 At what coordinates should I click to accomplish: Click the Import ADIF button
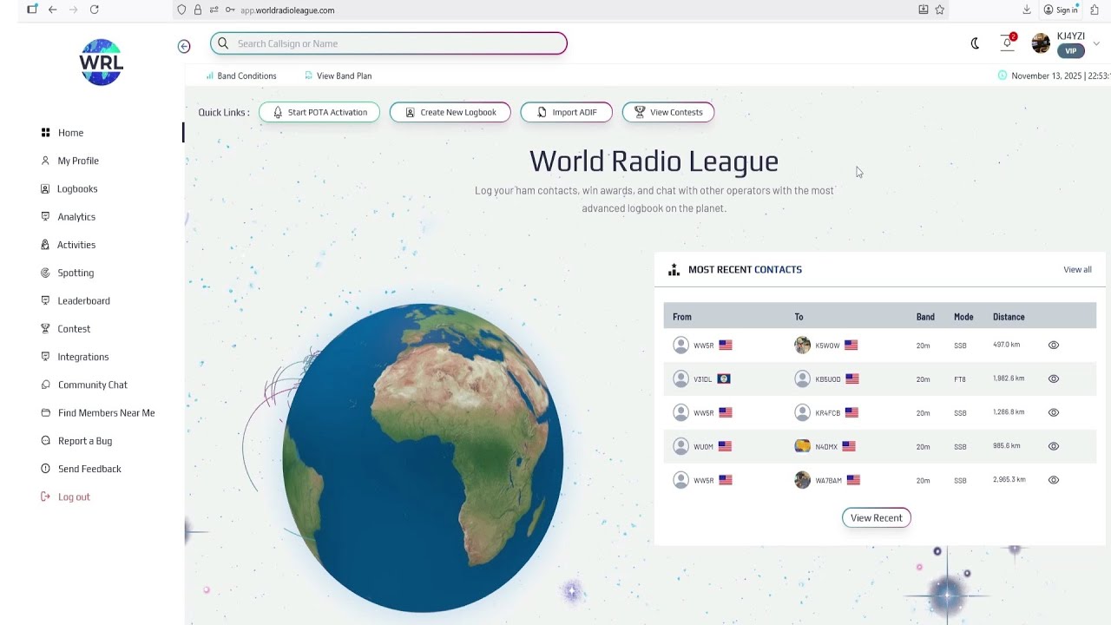[x=566, y=112]
